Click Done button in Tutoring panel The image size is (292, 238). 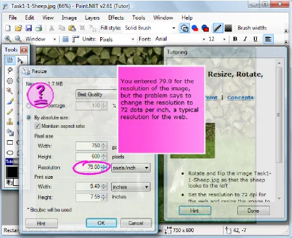pyautogui.click(x=253, y=211)
